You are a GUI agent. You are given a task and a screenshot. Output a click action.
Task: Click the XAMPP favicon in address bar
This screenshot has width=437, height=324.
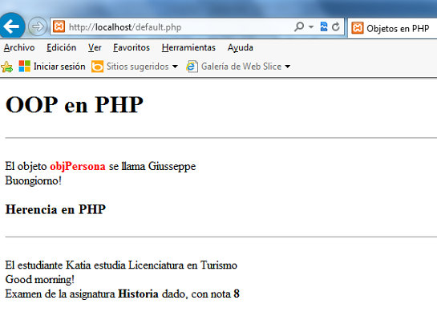[59, 26]
